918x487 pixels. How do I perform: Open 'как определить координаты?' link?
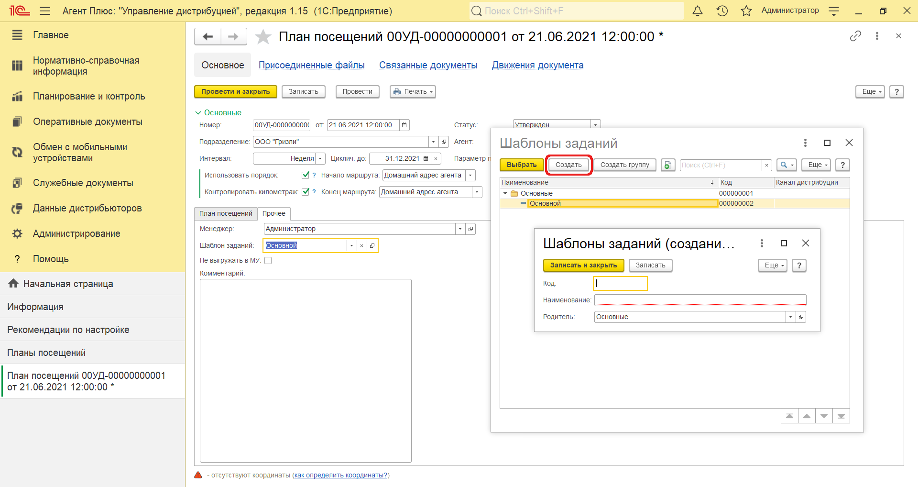pos(340,475)
